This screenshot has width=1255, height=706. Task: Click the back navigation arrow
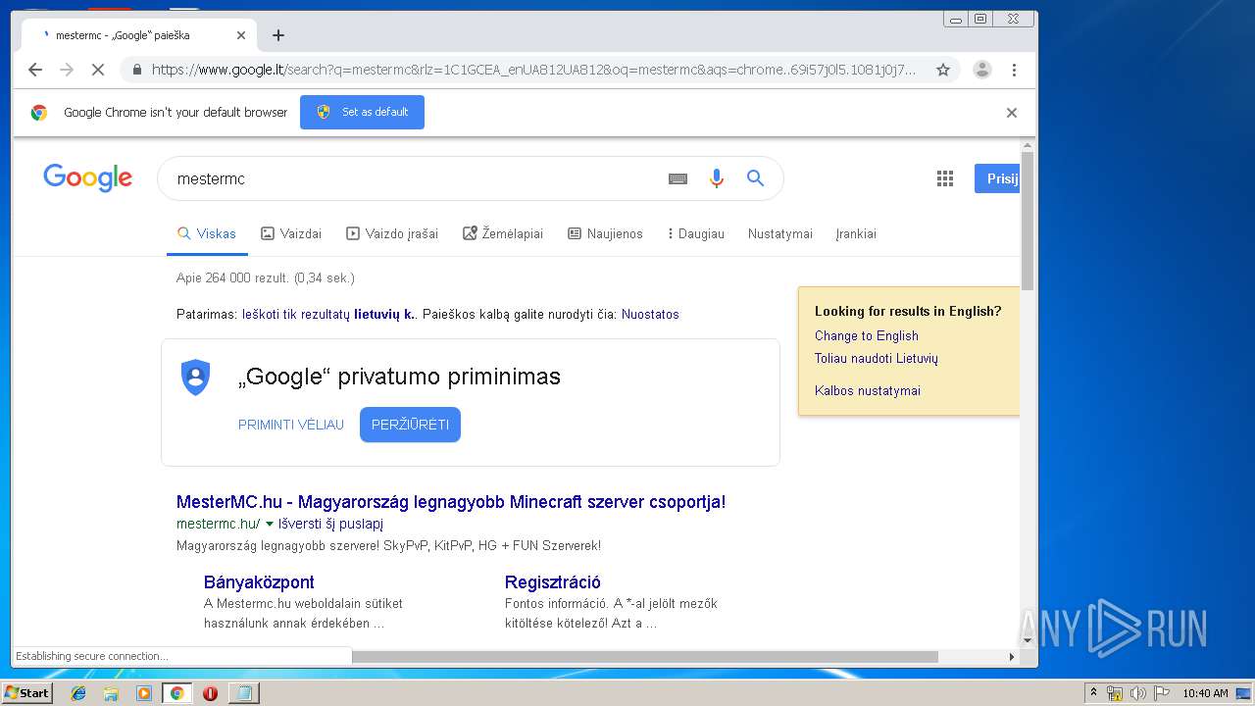(x=35, y=70)
